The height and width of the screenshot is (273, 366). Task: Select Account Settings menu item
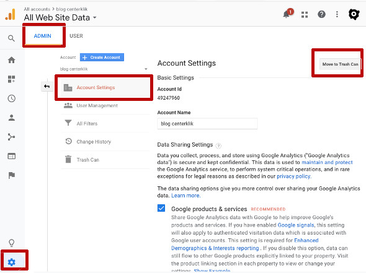pyautogui.click(x=105, y=87)
